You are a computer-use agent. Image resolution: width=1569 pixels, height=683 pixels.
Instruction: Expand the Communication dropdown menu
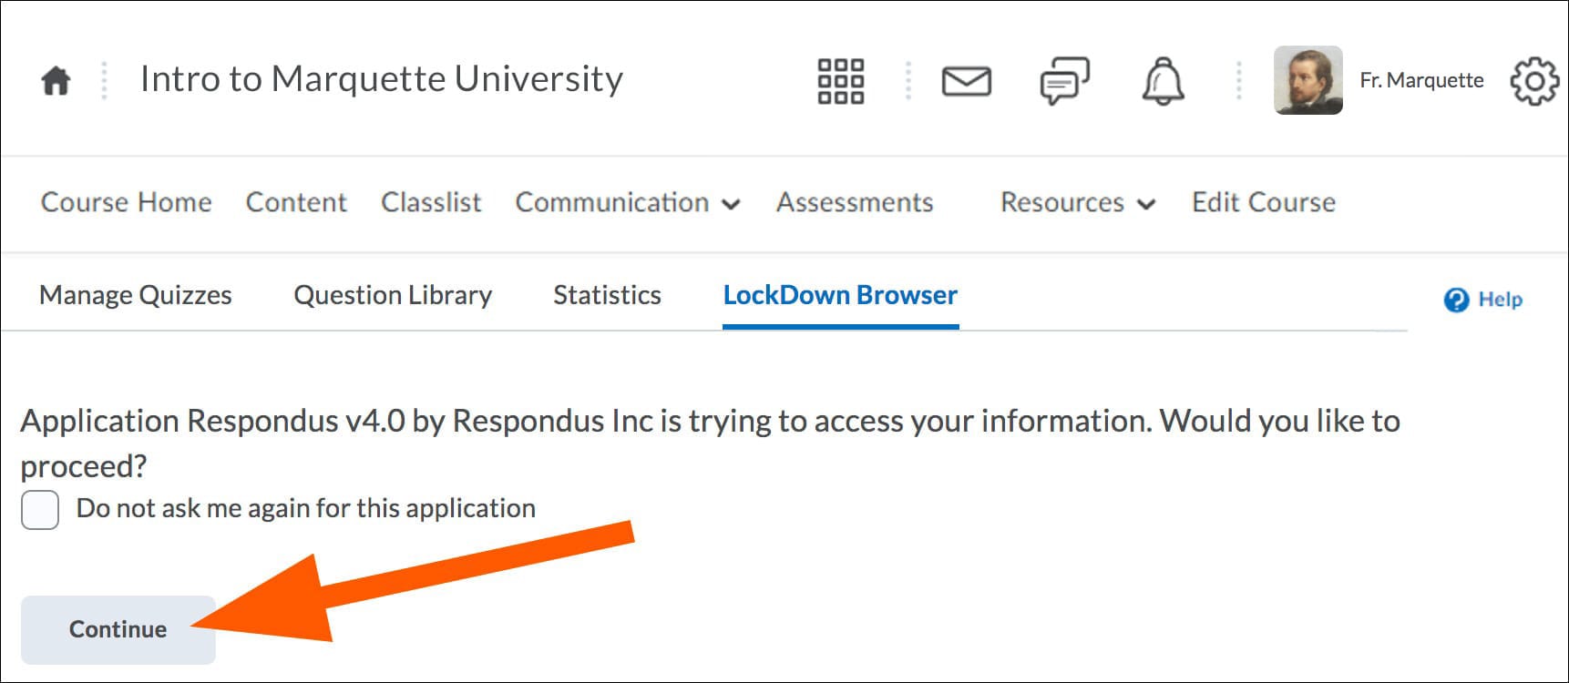click(x=627, y=202)
